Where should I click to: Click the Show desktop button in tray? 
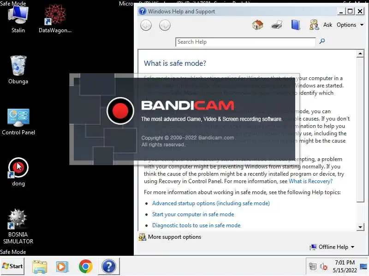(363, 266)
